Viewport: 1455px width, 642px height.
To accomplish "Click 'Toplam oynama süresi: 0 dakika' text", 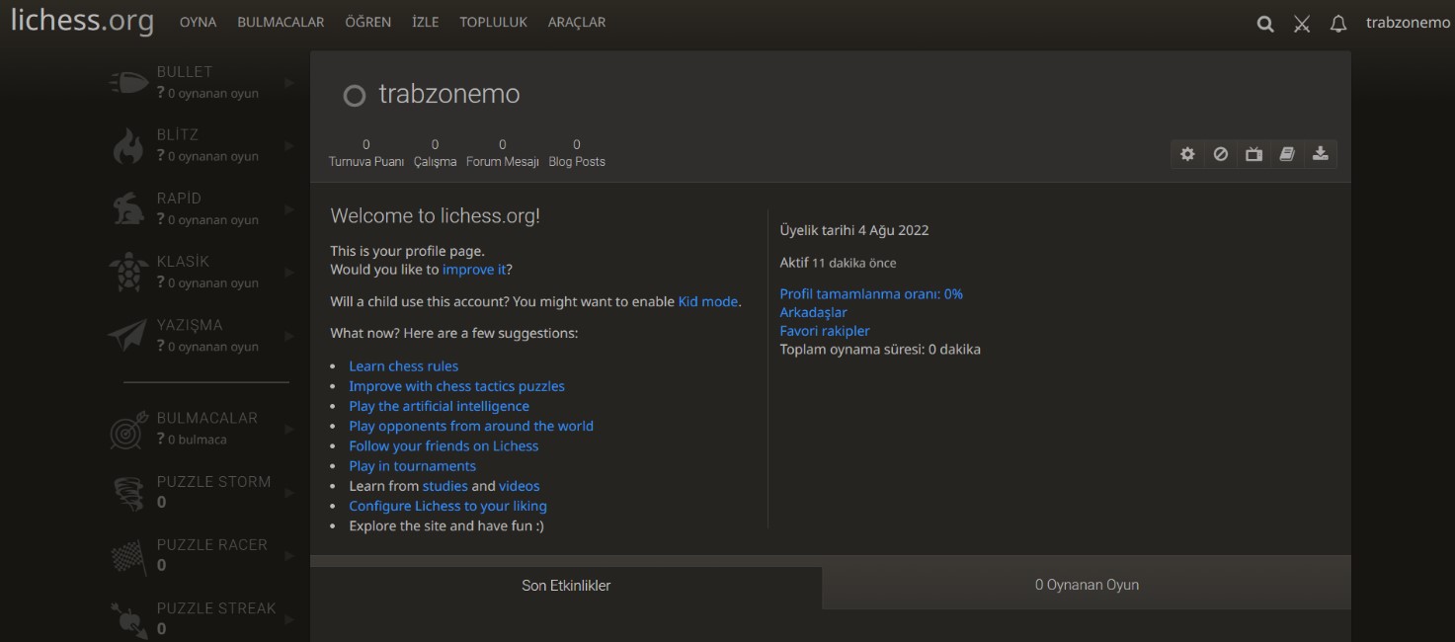I will pos(880,349).
